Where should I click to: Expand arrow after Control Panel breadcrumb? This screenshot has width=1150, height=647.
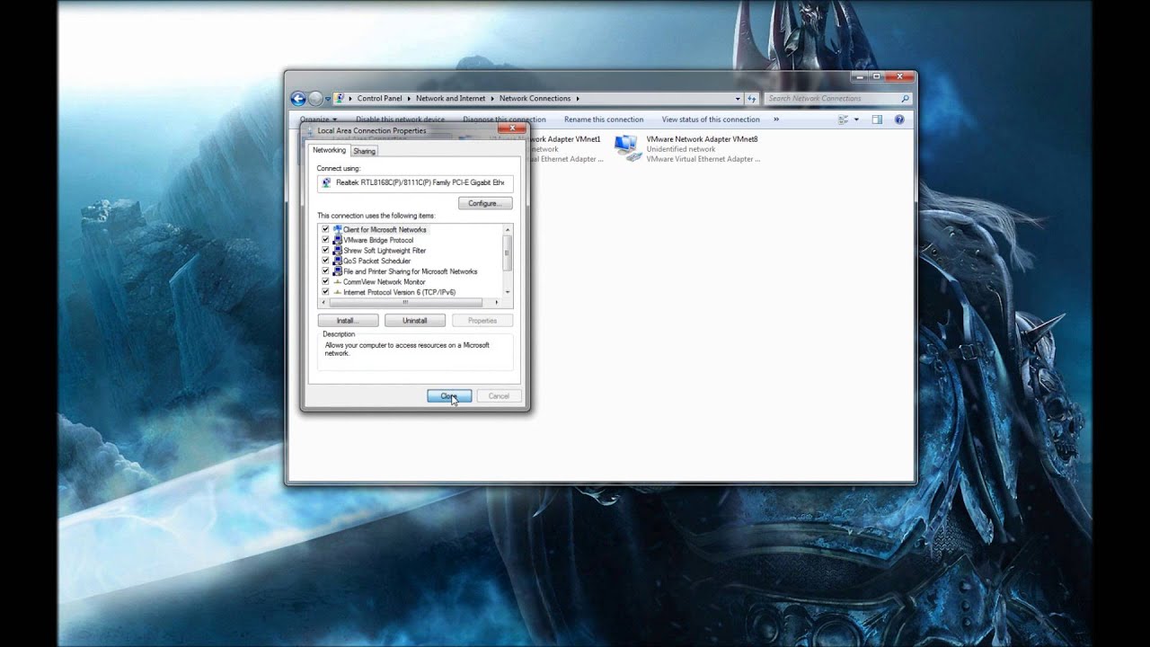click(x=408, y=99)
